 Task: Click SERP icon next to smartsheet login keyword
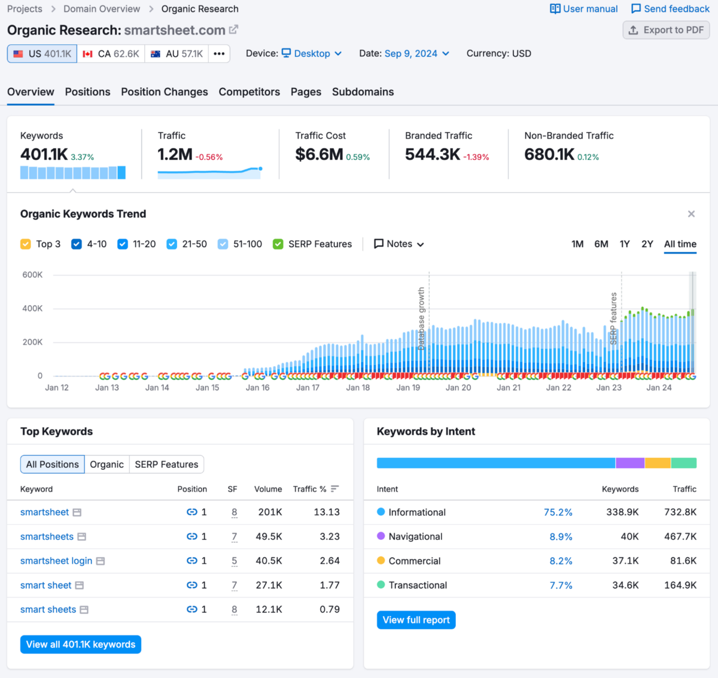click(x=101, y=561)
